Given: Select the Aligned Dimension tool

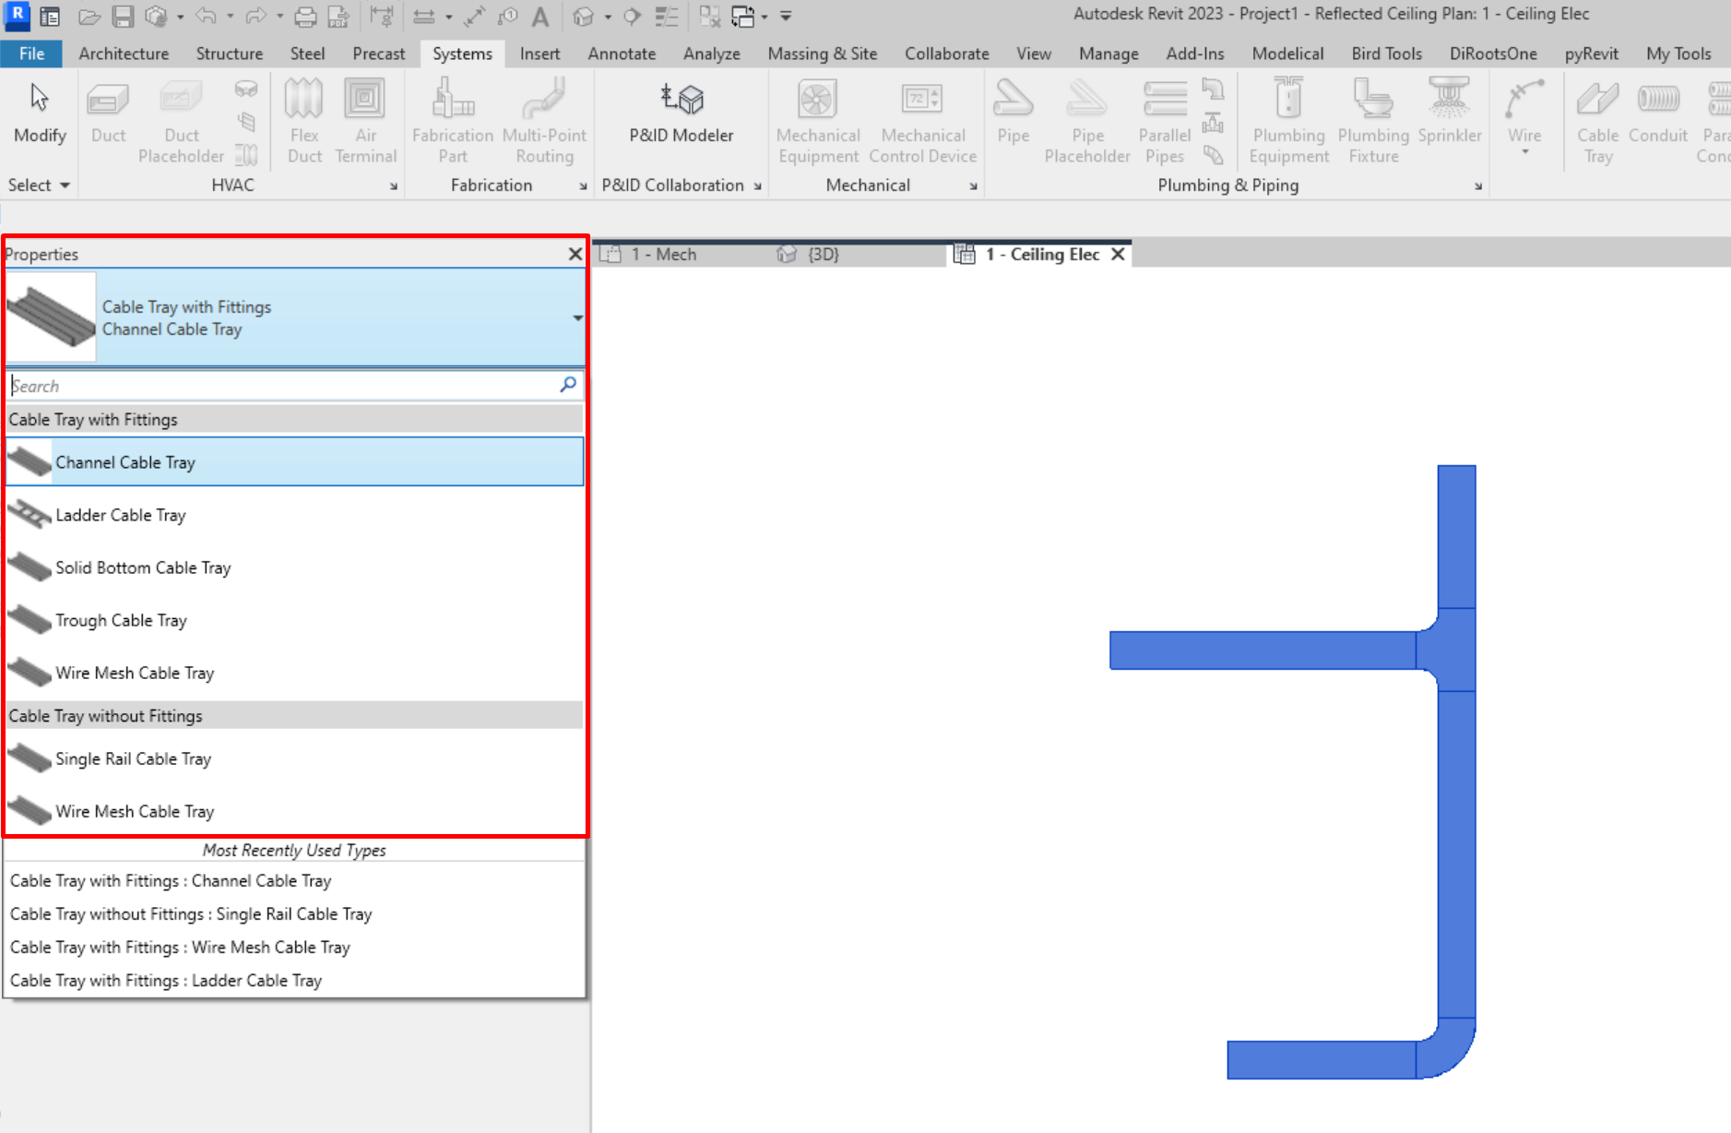Looking at the screenshot, I should (x=474, y=17).
